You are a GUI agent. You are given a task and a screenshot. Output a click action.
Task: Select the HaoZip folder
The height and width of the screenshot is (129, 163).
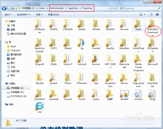point(110,44)
